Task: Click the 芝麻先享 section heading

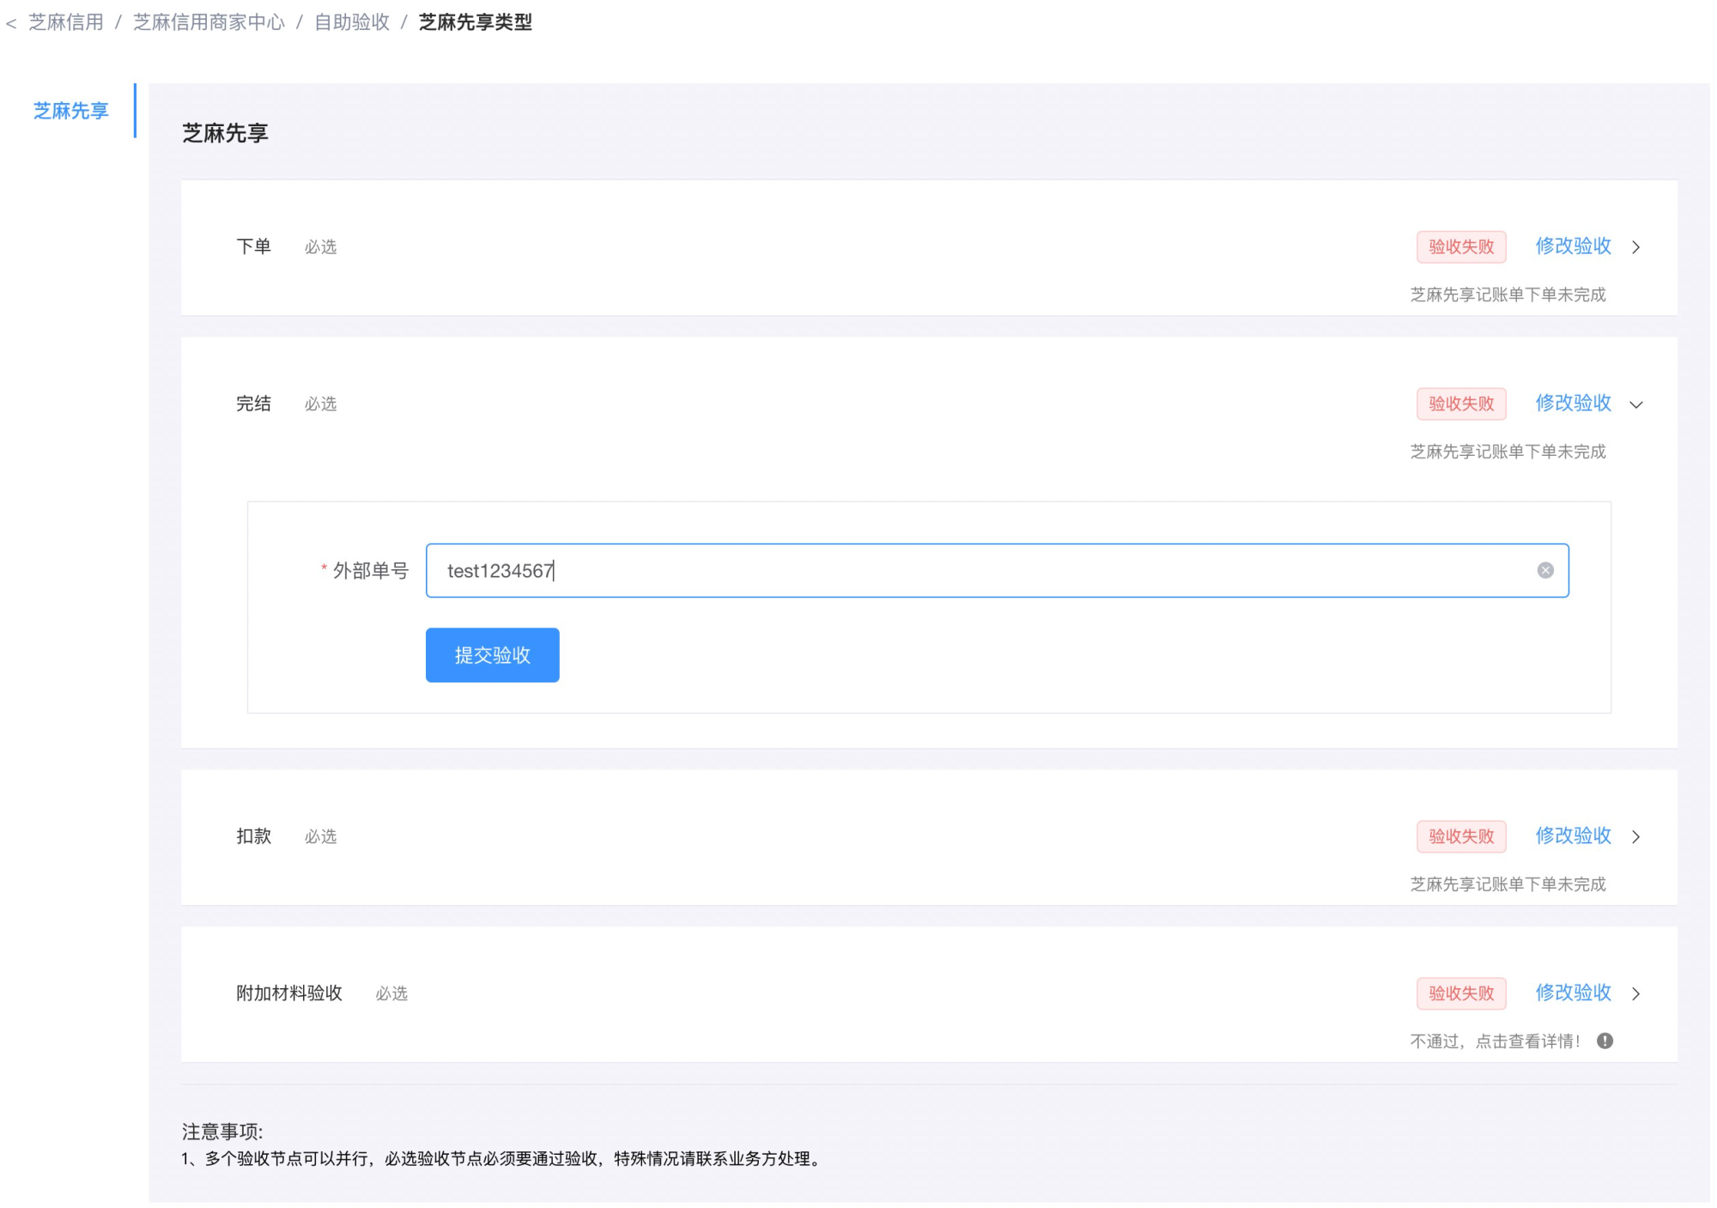Action: pos(225,133)
